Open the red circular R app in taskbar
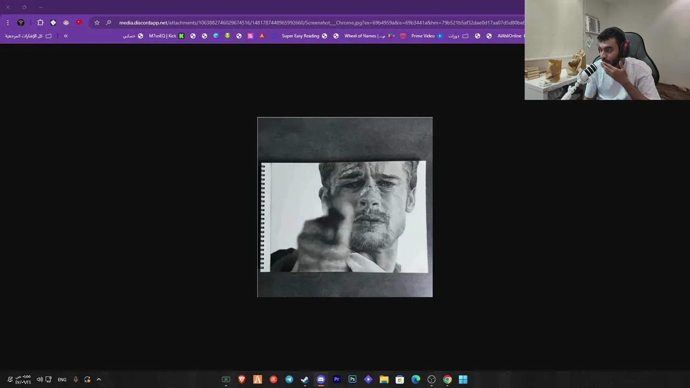The height and width of the screenshot is (388, 690). pos(273,379)
